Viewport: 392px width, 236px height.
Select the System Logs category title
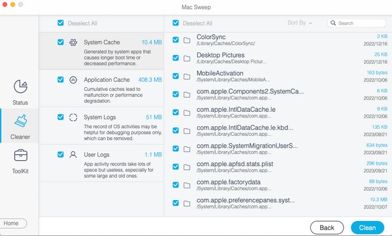(100, 117)
